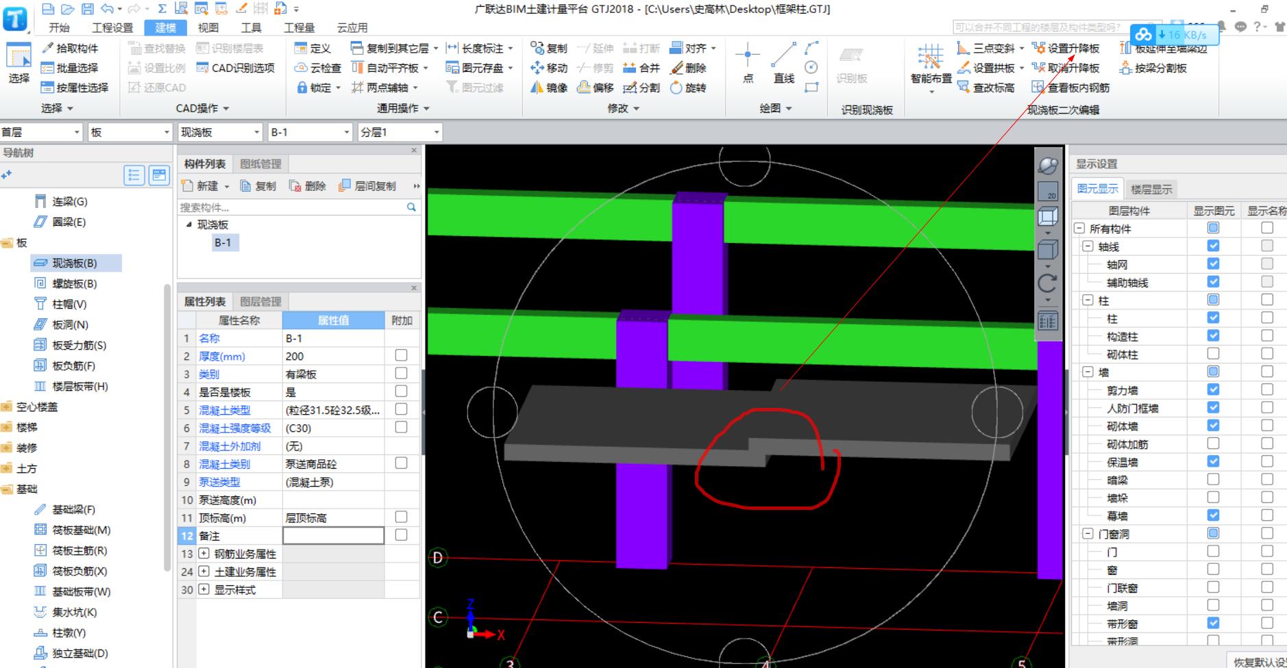Enable 砌体柱 显示图元 checkbox
The height and width of the screenshot is (668, 1287).
tap(1213, 353)
